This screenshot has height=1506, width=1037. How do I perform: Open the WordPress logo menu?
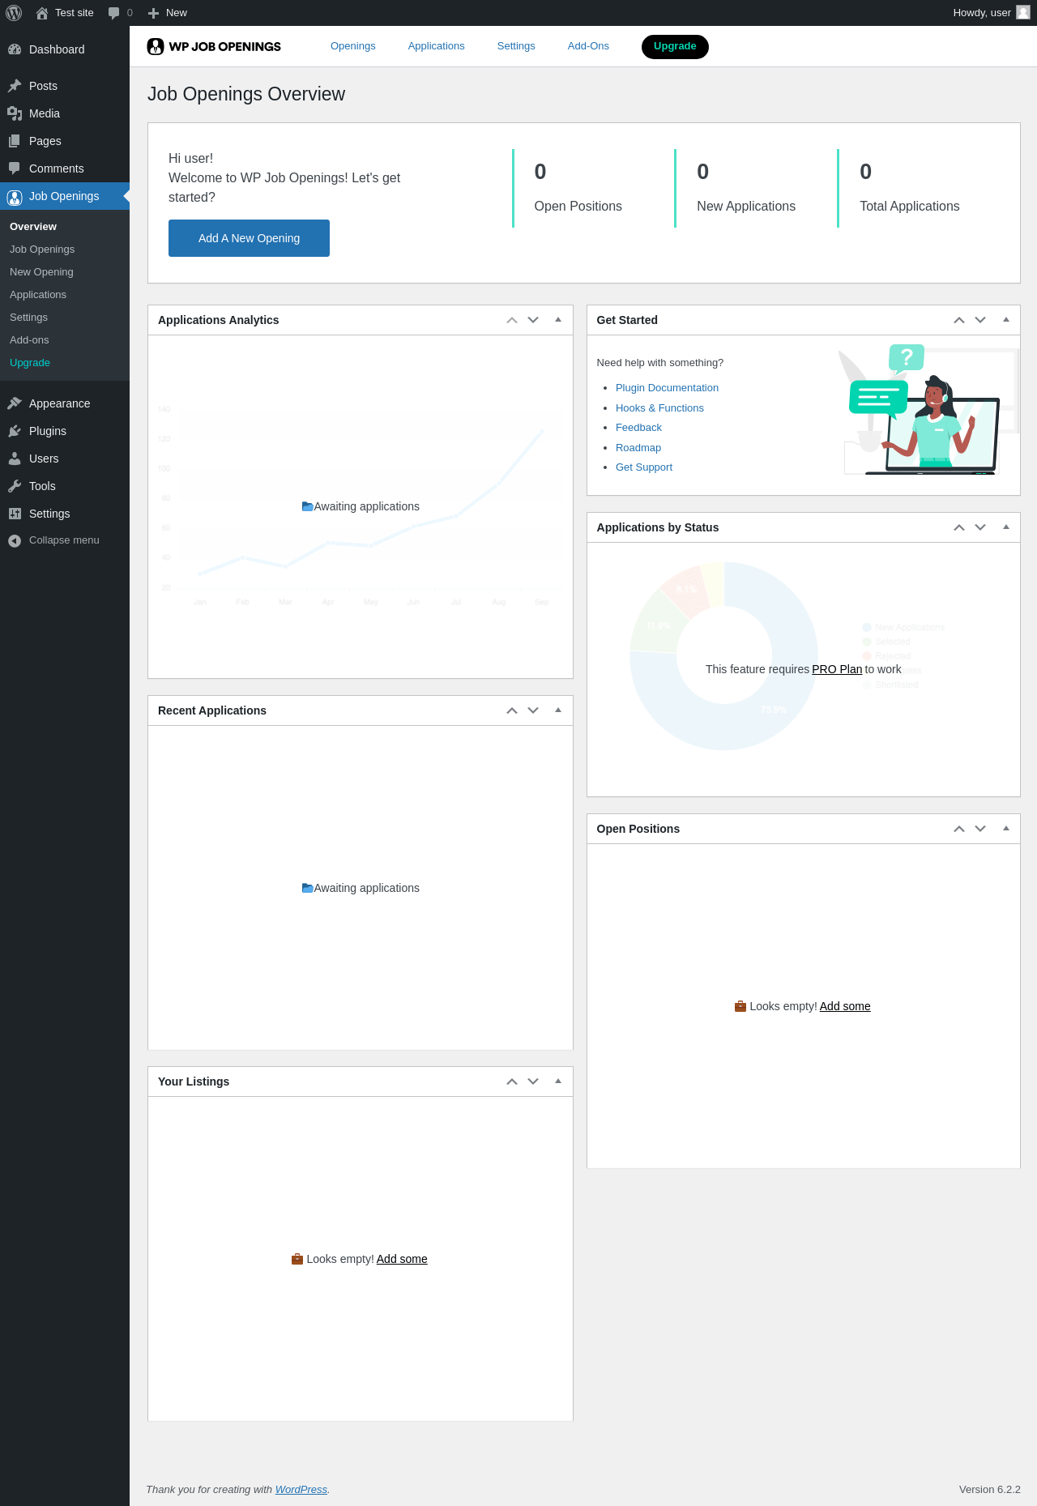[x=14, y=13]
